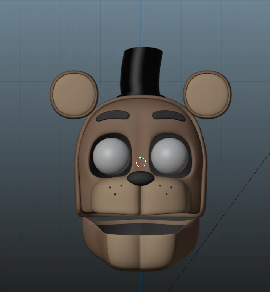Select the right dark eyebrow
The height and width of the screenshot is (292, 270).
(x=169, y=116)
